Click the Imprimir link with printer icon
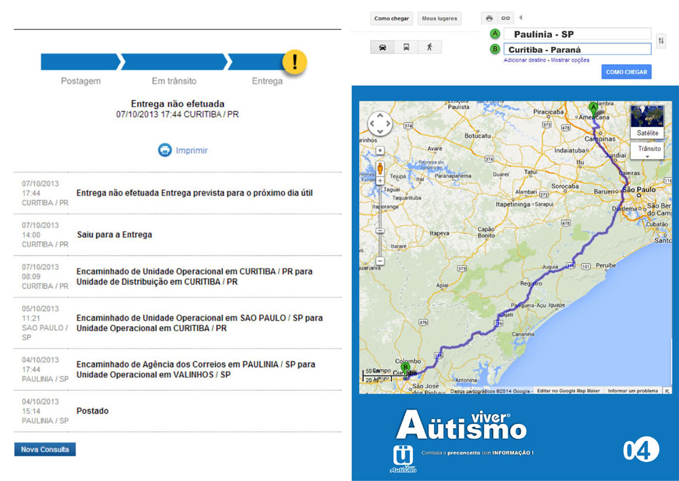679x481 pixels. [x=183, y=150]
